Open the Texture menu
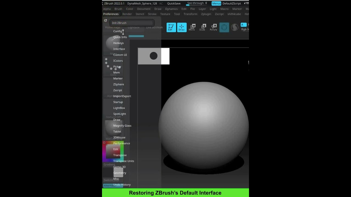This screenshot has width=351, height=197. click(165, 14)
